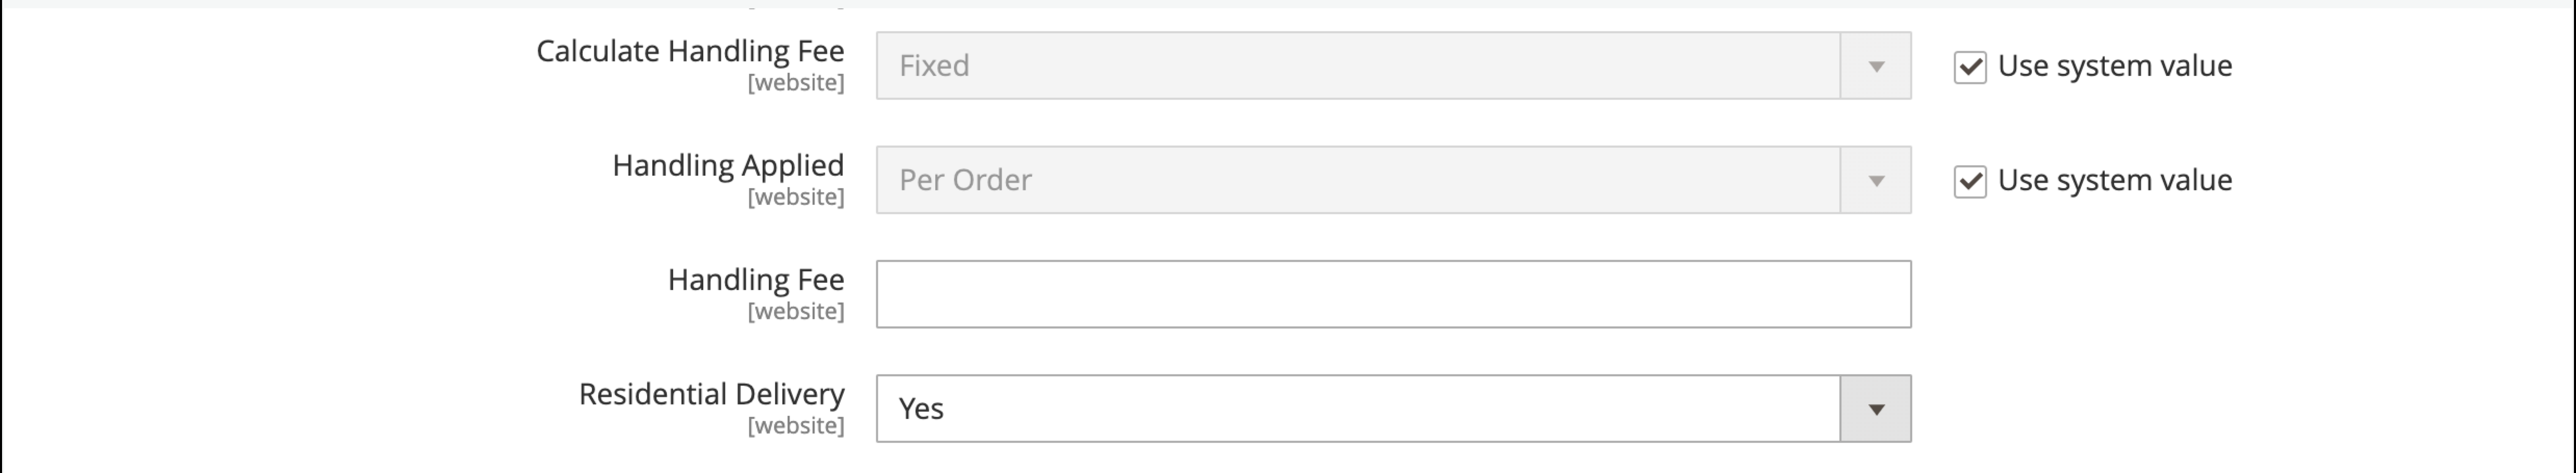The width and height of the screenshot is (2576, 473).
Task: Open the Fixed handling fee calculation select
Action: point(1394,65)
